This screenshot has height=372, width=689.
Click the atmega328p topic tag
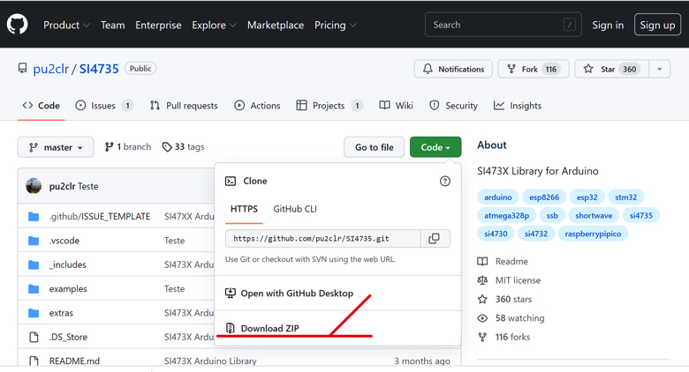[506, 216]
